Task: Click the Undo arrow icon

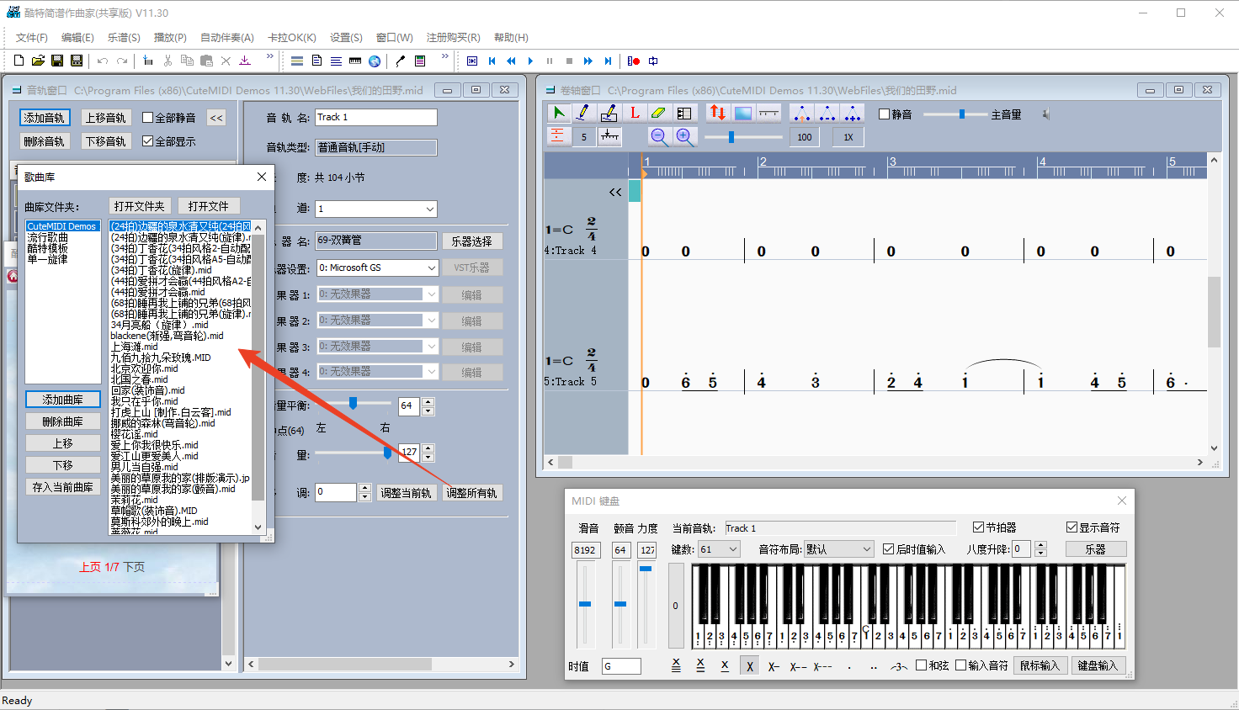Action: click(x=103, y=61)
